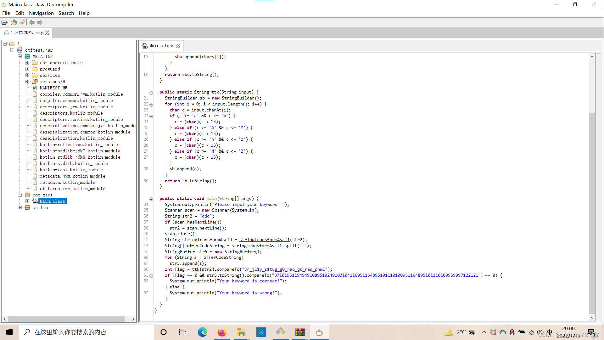
Task: Select the Main.class tree item
Action: click(x=53, y=201)
